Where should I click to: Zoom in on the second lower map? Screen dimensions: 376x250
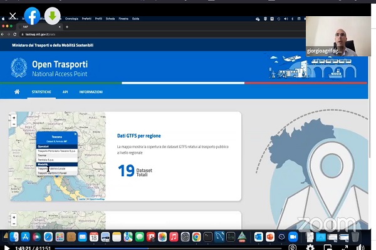click(x=14, y=217)
